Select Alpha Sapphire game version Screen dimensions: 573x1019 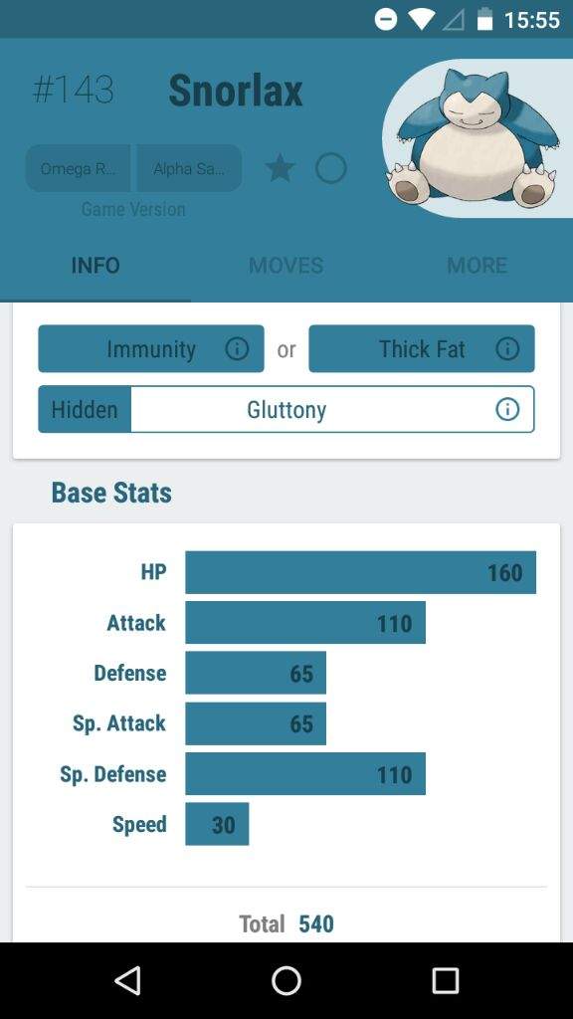(189, 168)
